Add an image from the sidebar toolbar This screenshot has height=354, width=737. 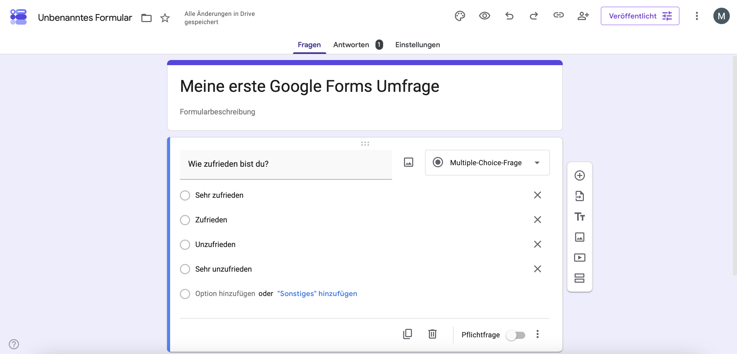coord(579,237)
